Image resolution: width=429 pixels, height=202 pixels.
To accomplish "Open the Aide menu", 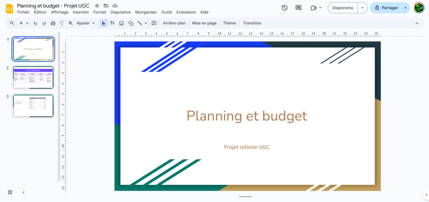I will click(x=204, y=12).
